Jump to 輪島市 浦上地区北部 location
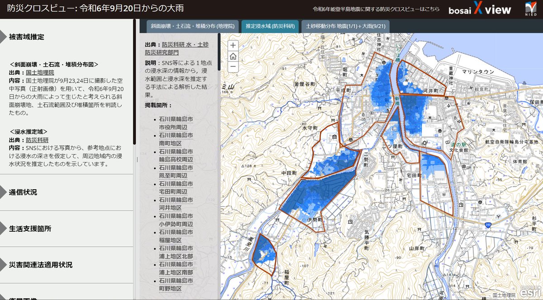This screenshot has width=543, height=300. pos(176,252)
